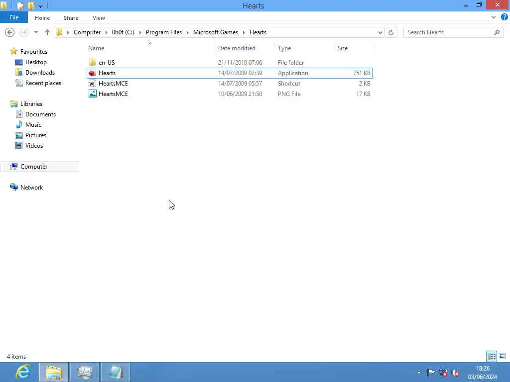Open Desktop in navigation pane
The image size is (510, 382).
(36, 62)
